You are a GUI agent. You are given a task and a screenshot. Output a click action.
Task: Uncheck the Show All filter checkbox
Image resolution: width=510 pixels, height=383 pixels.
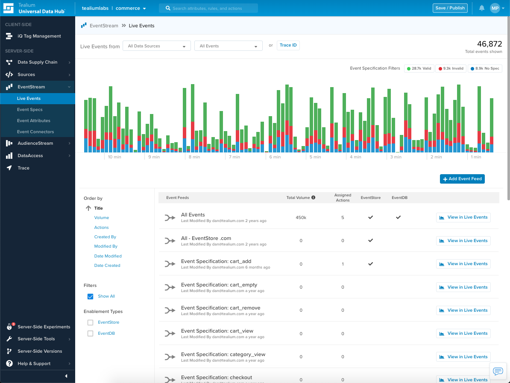[90, 296]
